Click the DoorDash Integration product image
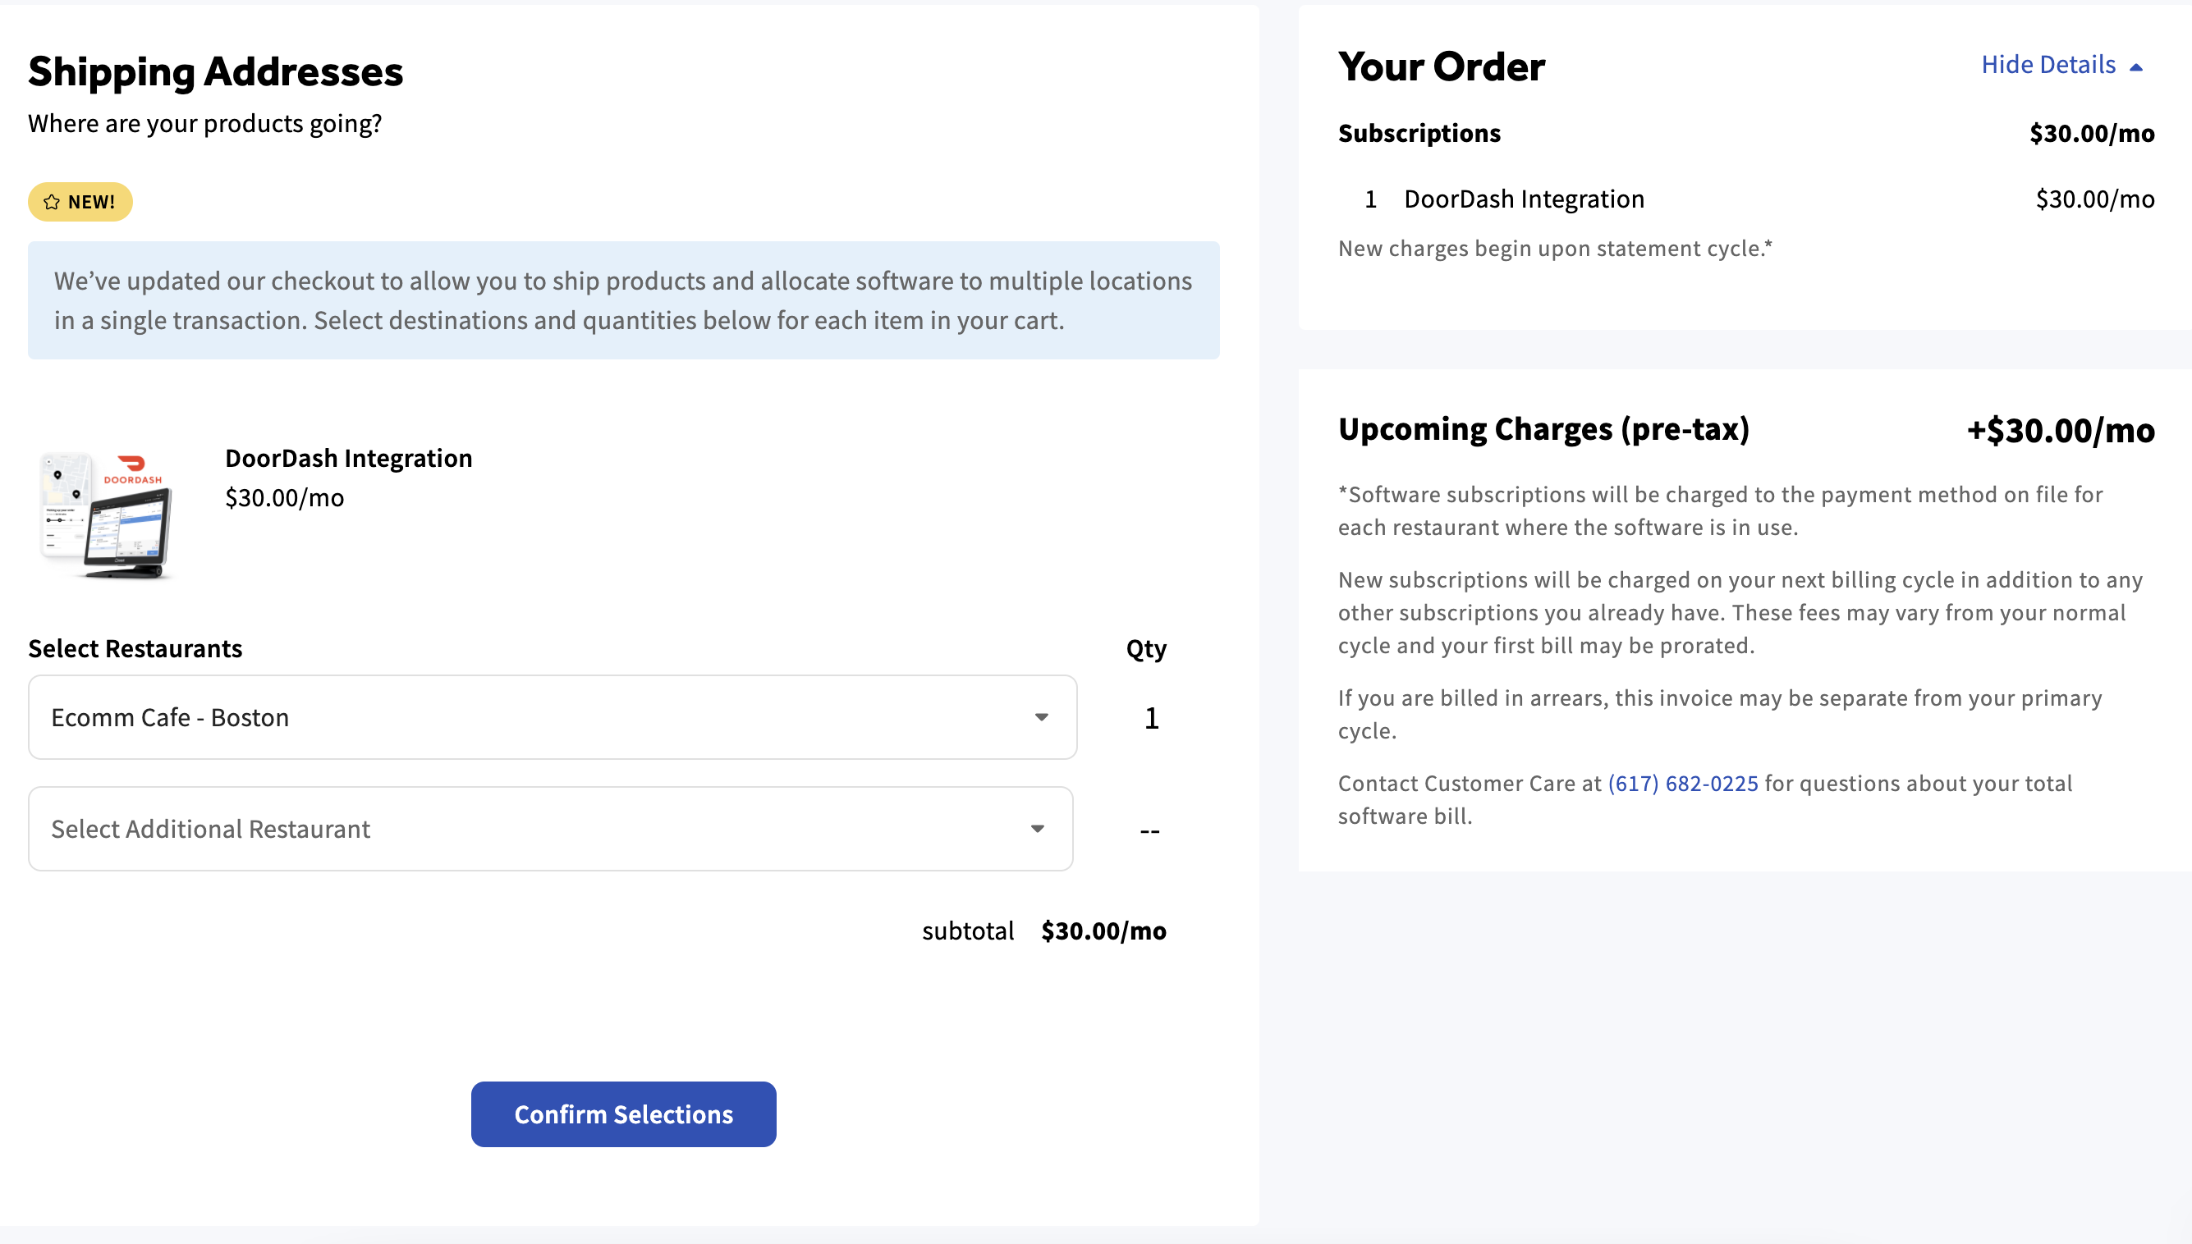This screenshot has height=1244, width=2192. click(x=107, y=516)
